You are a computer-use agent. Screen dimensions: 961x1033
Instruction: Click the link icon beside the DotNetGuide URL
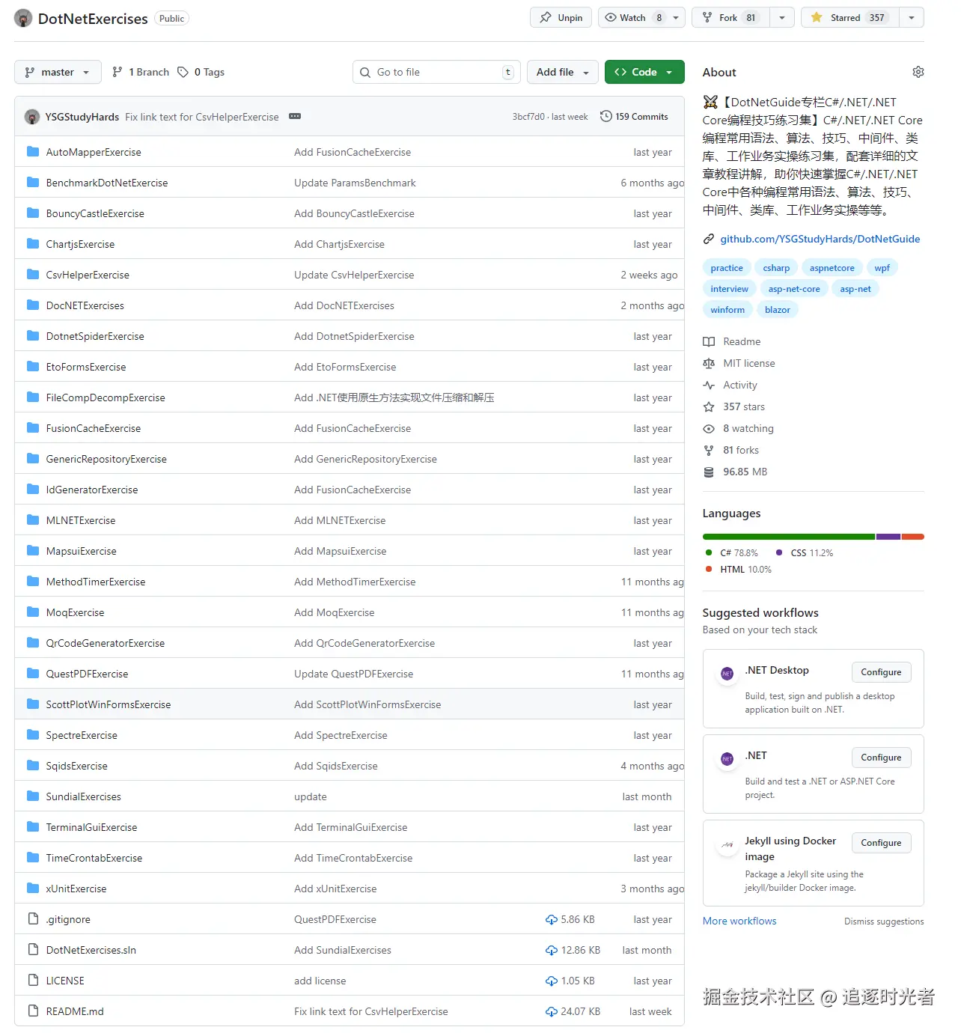(x=709, y=239)
